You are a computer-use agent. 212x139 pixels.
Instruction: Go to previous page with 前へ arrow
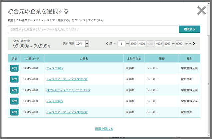(110, 44)
